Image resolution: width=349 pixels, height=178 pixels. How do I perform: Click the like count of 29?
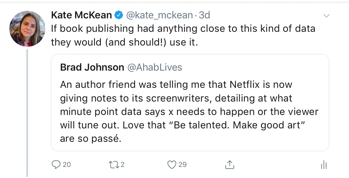pyautogui.click(x=182, y=165)
